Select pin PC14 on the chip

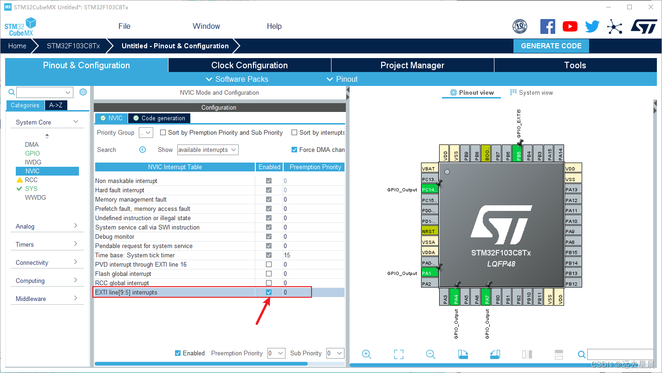coord(430,190)
